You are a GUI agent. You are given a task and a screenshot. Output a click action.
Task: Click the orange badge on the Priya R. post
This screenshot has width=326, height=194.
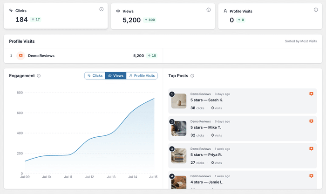311,149
